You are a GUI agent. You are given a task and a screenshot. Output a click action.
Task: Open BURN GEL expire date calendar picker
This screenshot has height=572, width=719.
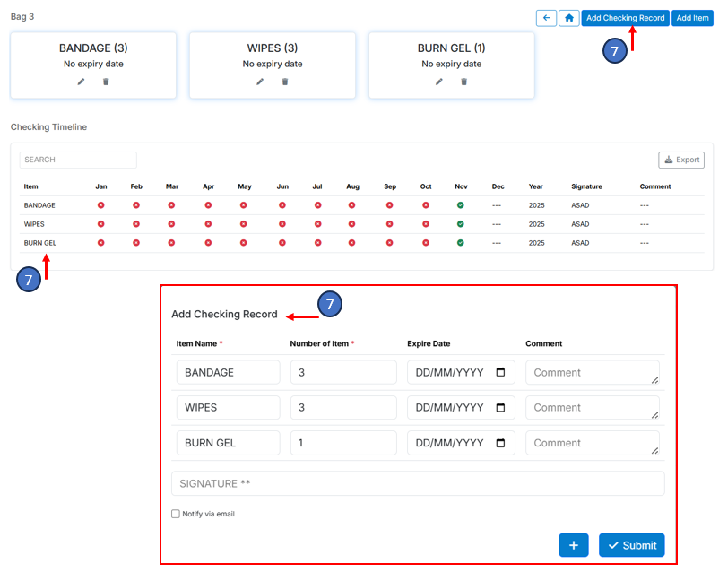(x=500, y=443)
